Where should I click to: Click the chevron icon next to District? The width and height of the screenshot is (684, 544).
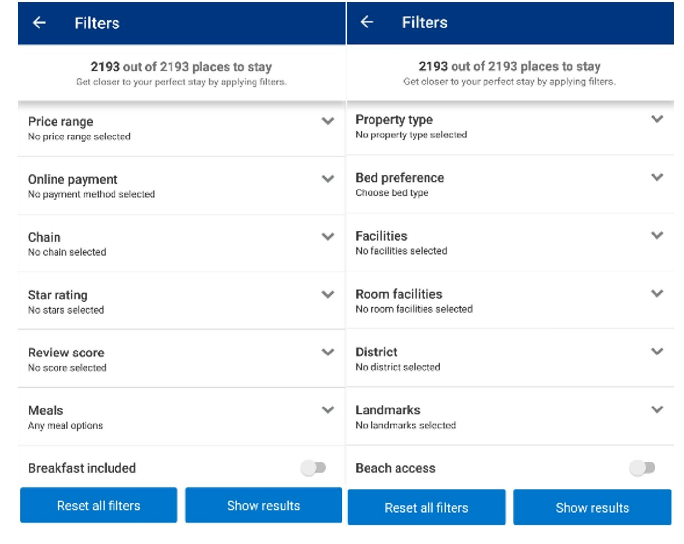657,352
